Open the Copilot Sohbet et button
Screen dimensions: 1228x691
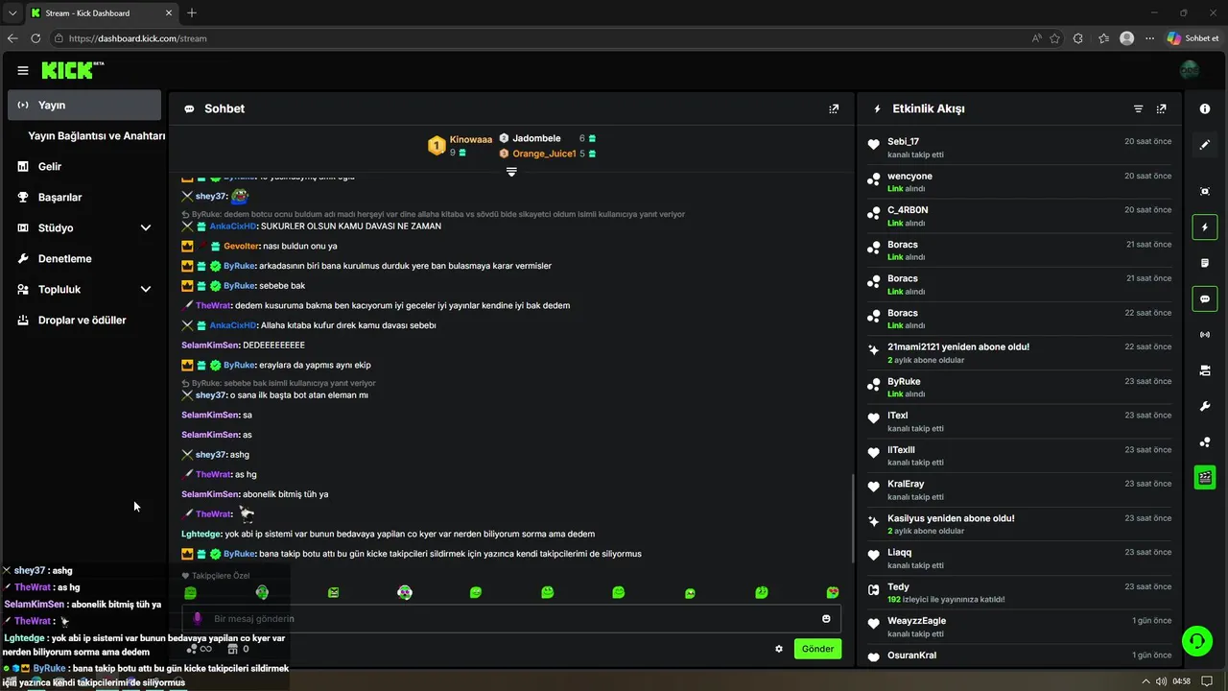(1193, 38)
